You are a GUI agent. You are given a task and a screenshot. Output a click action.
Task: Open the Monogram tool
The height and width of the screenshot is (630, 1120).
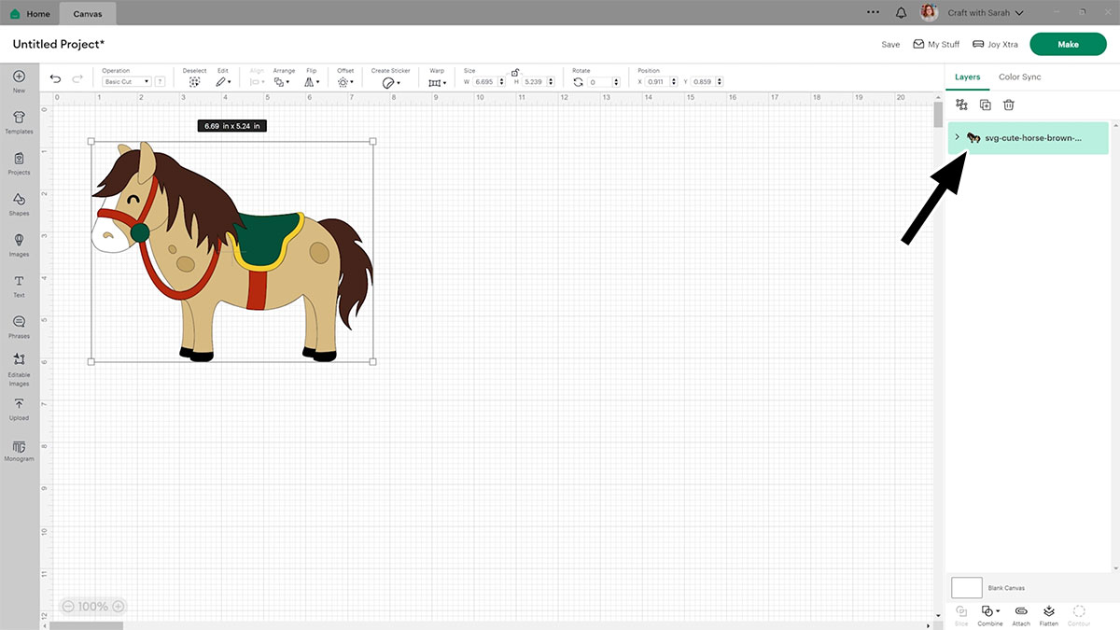pos(19,451)
